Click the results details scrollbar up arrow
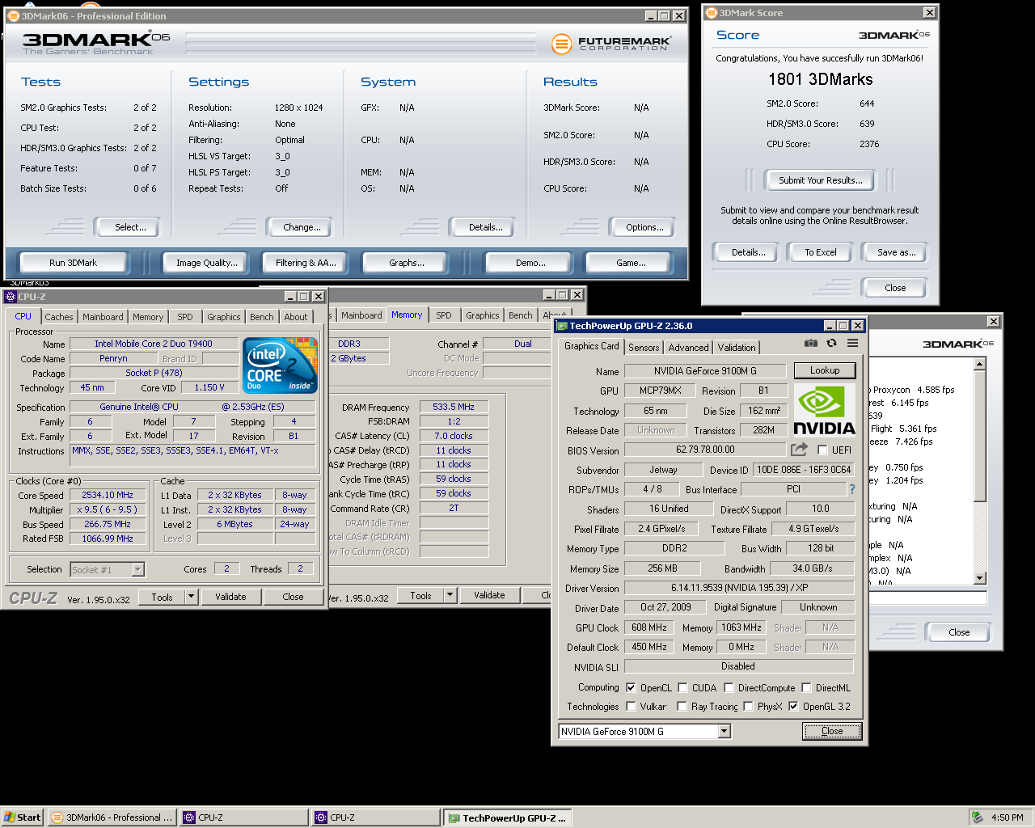 [x=980, y=364]
